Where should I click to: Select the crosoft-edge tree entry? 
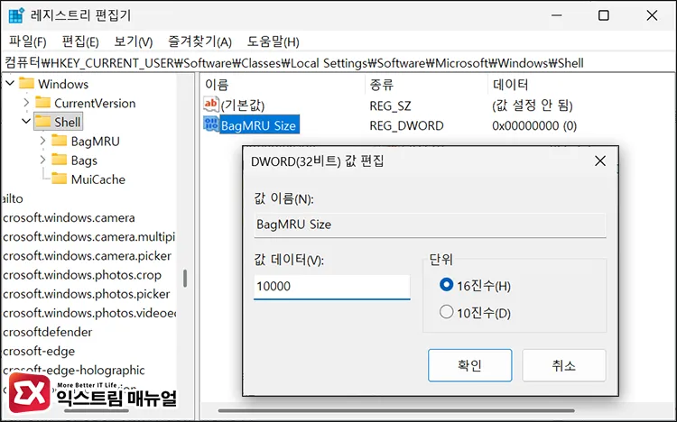point(39,352)
